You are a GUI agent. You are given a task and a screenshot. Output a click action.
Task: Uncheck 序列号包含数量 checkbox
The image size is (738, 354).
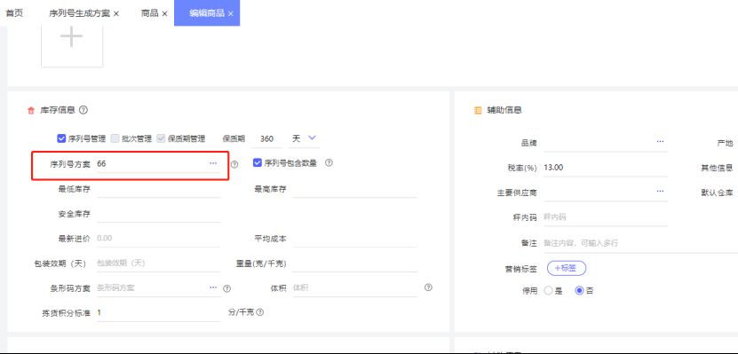(x=257, y=162)
